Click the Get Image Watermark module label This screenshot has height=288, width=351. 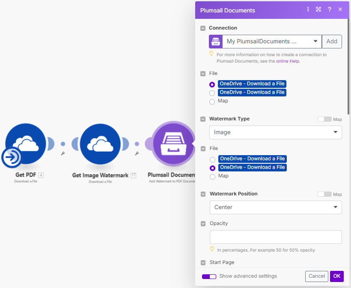[100, 175]
